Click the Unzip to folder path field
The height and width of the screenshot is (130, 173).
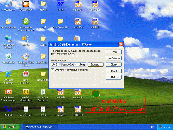pos(68,64)
